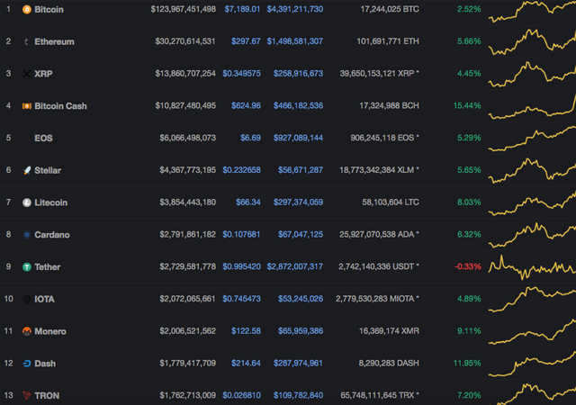Click the green Tether logo icon
The width and height of the screenshot is (576, 405).
click(x=27, y=266)
